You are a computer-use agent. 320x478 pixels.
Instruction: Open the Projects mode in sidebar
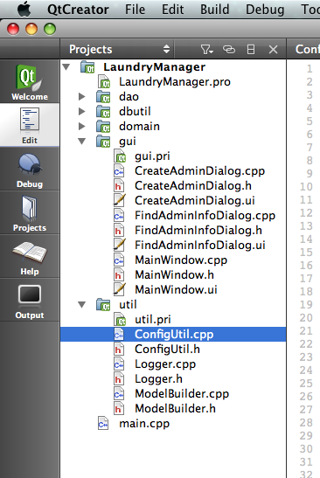(x=30, y=212)
